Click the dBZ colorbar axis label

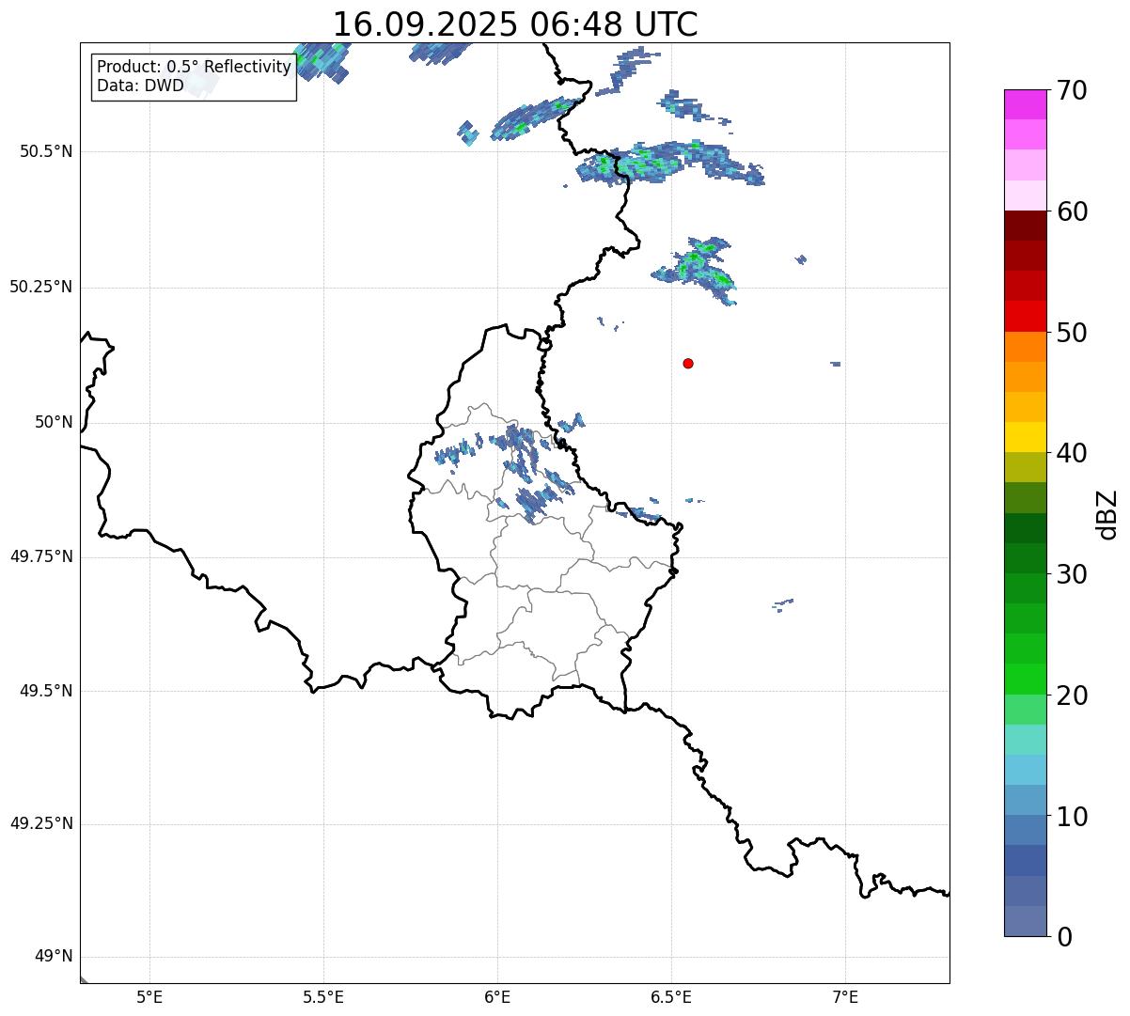(x=1107, y=514)
